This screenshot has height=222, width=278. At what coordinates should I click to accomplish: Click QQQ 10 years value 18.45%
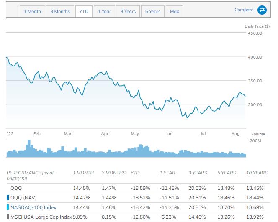[x=255, y=188]
